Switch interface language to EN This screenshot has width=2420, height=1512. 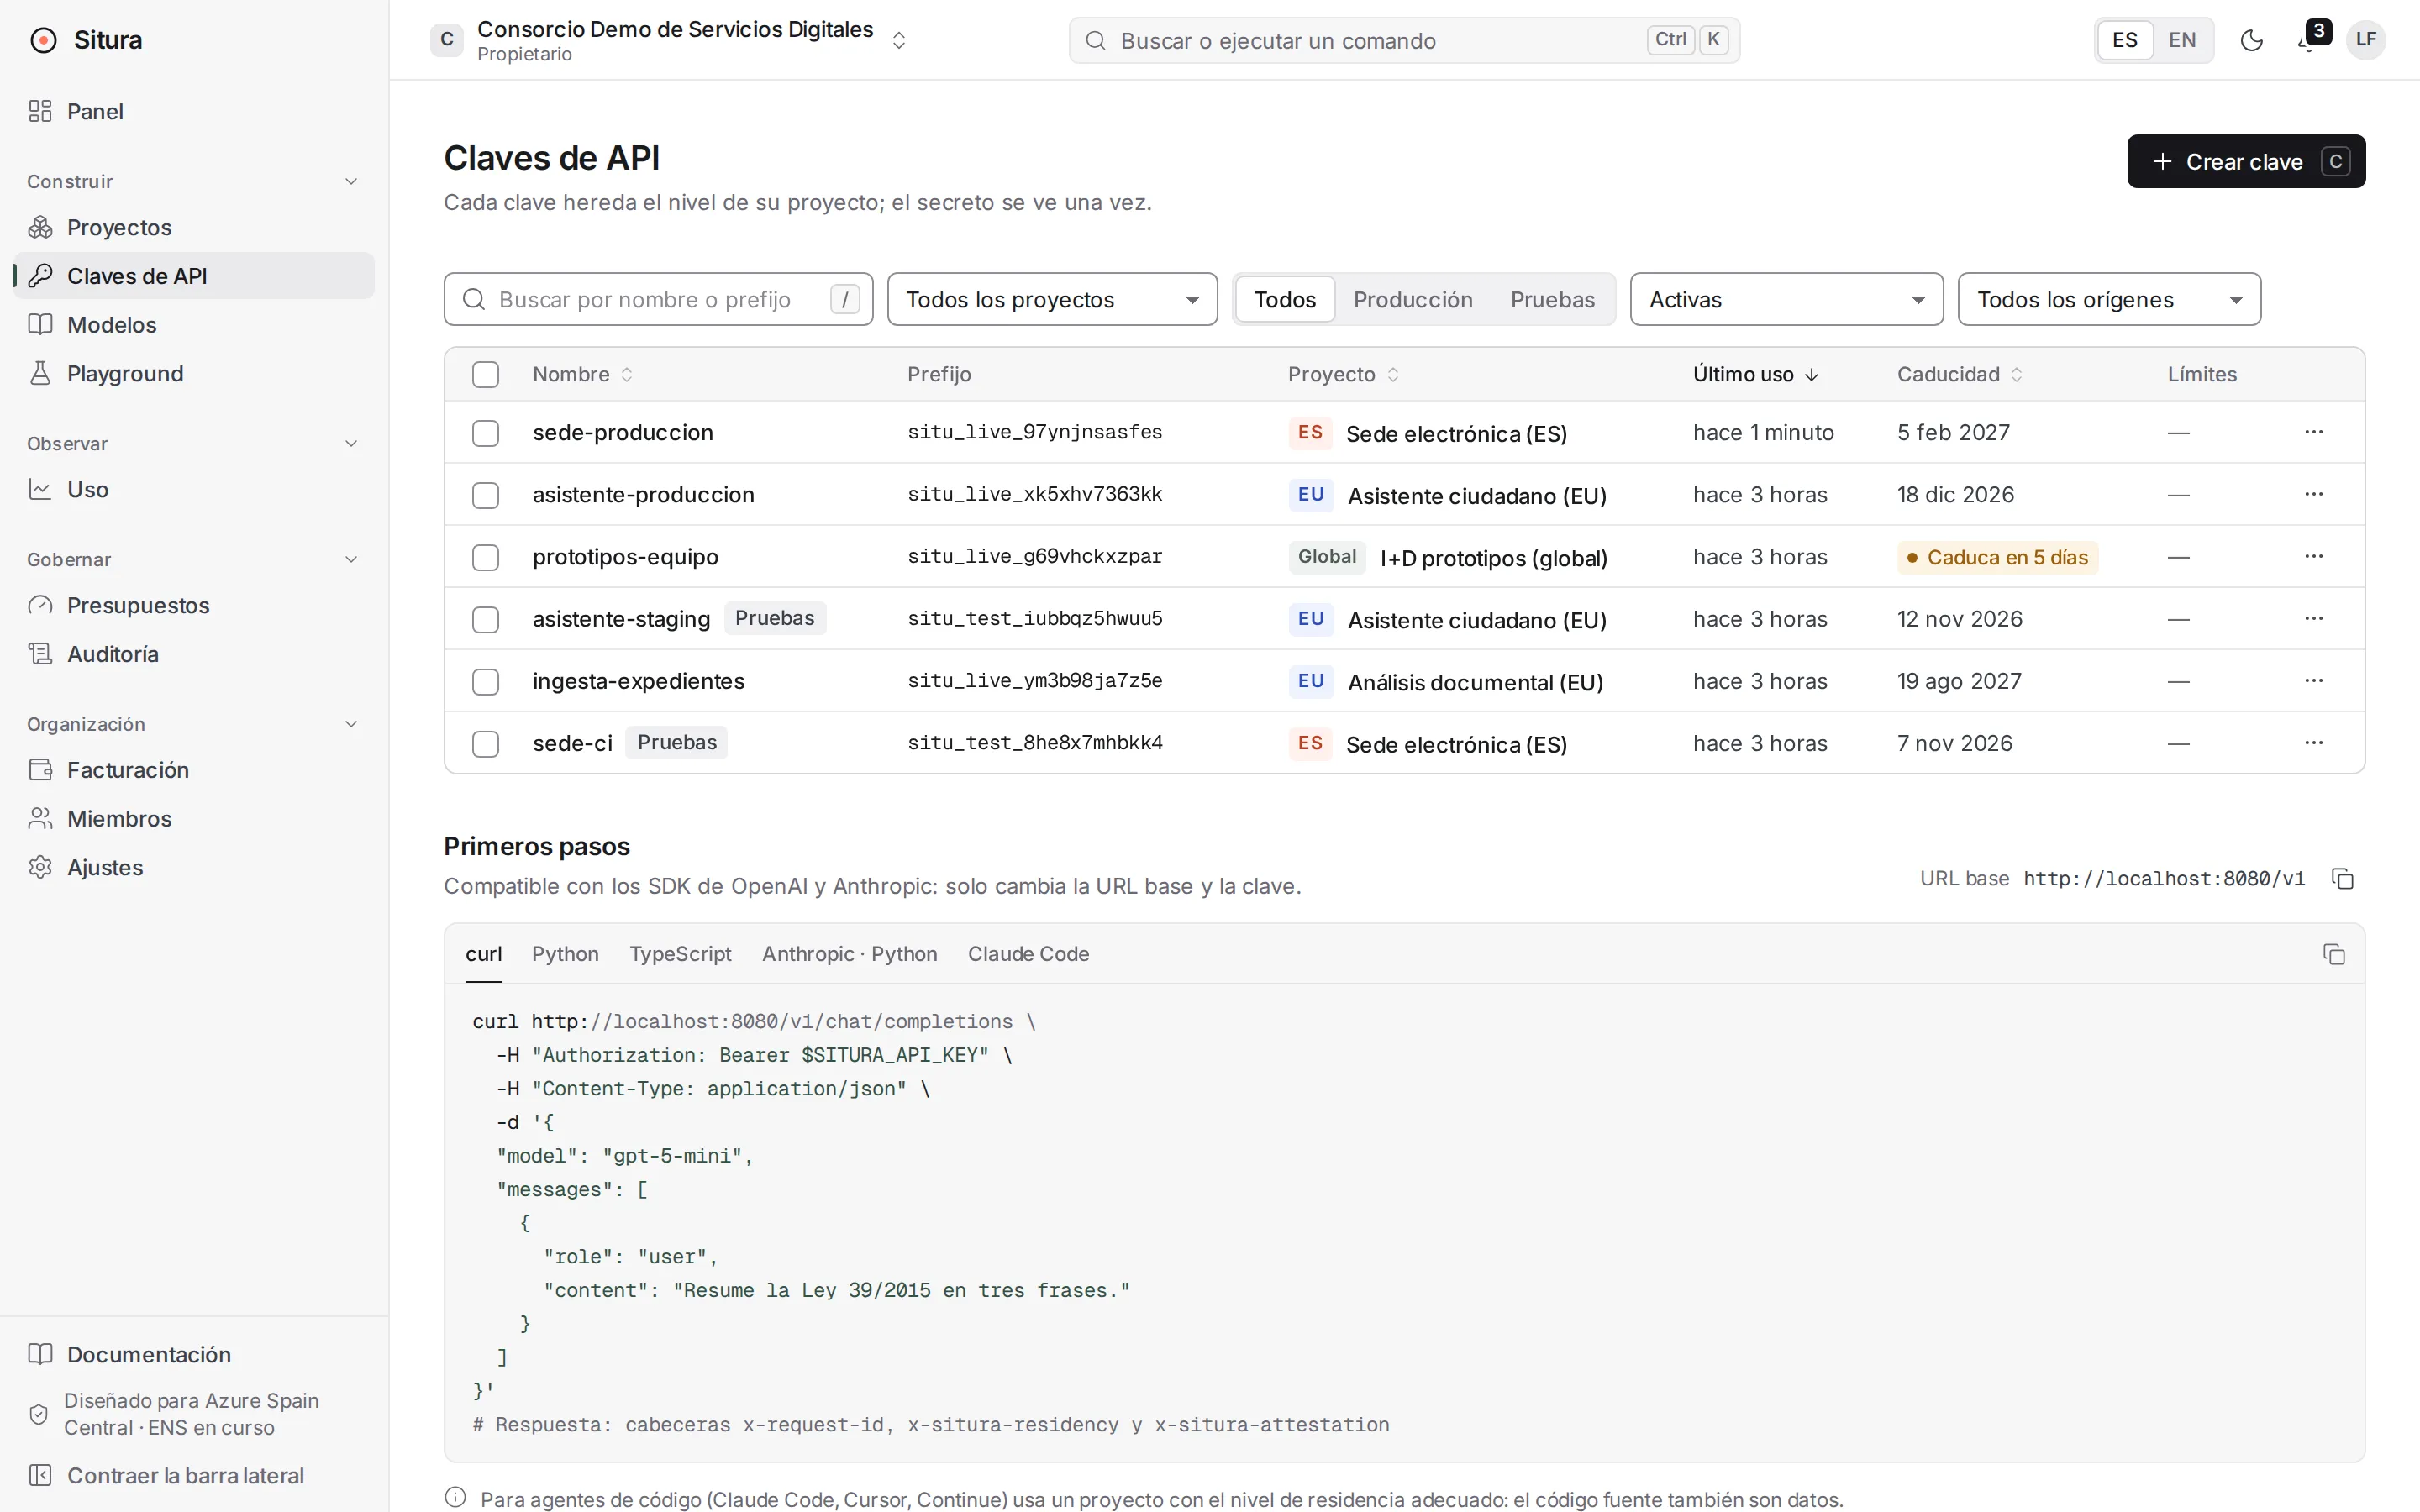pyautogui.click(x=2182, y=40)
